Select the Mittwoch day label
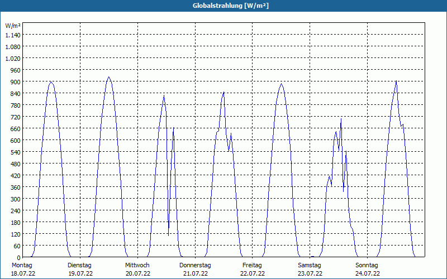 pyautogui.click(x=137, y=266)
